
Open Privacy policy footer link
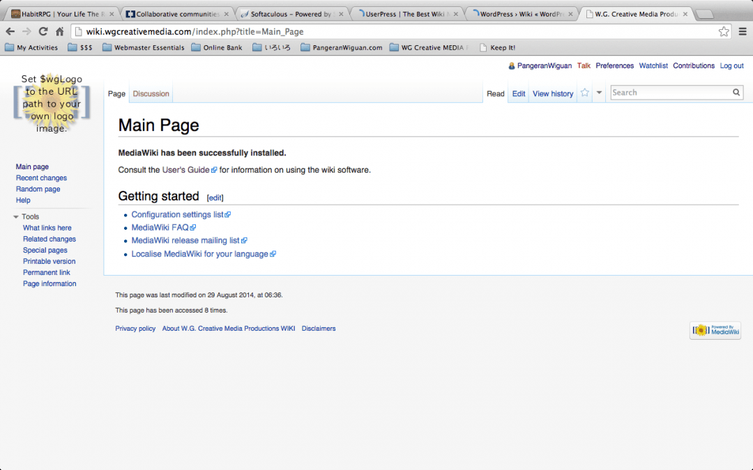coord(135,329)
